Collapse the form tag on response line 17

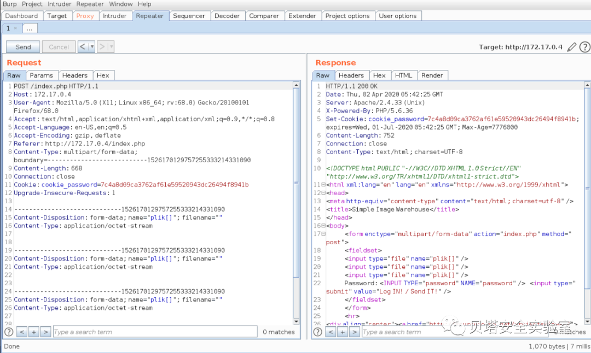tap(323, 234)
